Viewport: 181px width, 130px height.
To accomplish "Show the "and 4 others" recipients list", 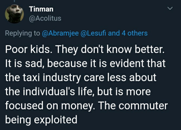I will click(x=128, y=33).
